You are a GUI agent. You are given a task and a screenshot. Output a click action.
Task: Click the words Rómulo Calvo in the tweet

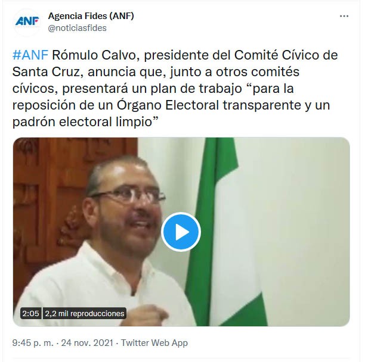[94, 55]
